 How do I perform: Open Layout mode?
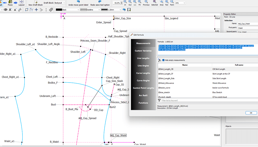pyautogui.click(x=21, y=3)
